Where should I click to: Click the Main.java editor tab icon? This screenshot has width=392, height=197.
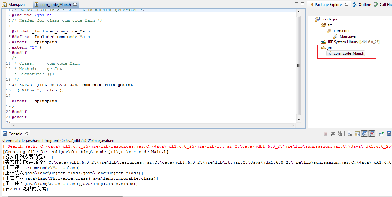[5, 5]
